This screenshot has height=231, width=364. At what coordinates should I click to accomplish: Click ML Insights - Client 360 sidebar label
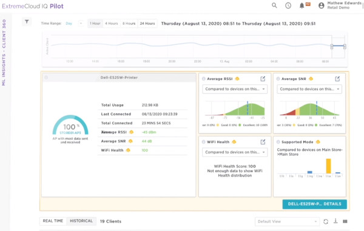coord(4,52)
